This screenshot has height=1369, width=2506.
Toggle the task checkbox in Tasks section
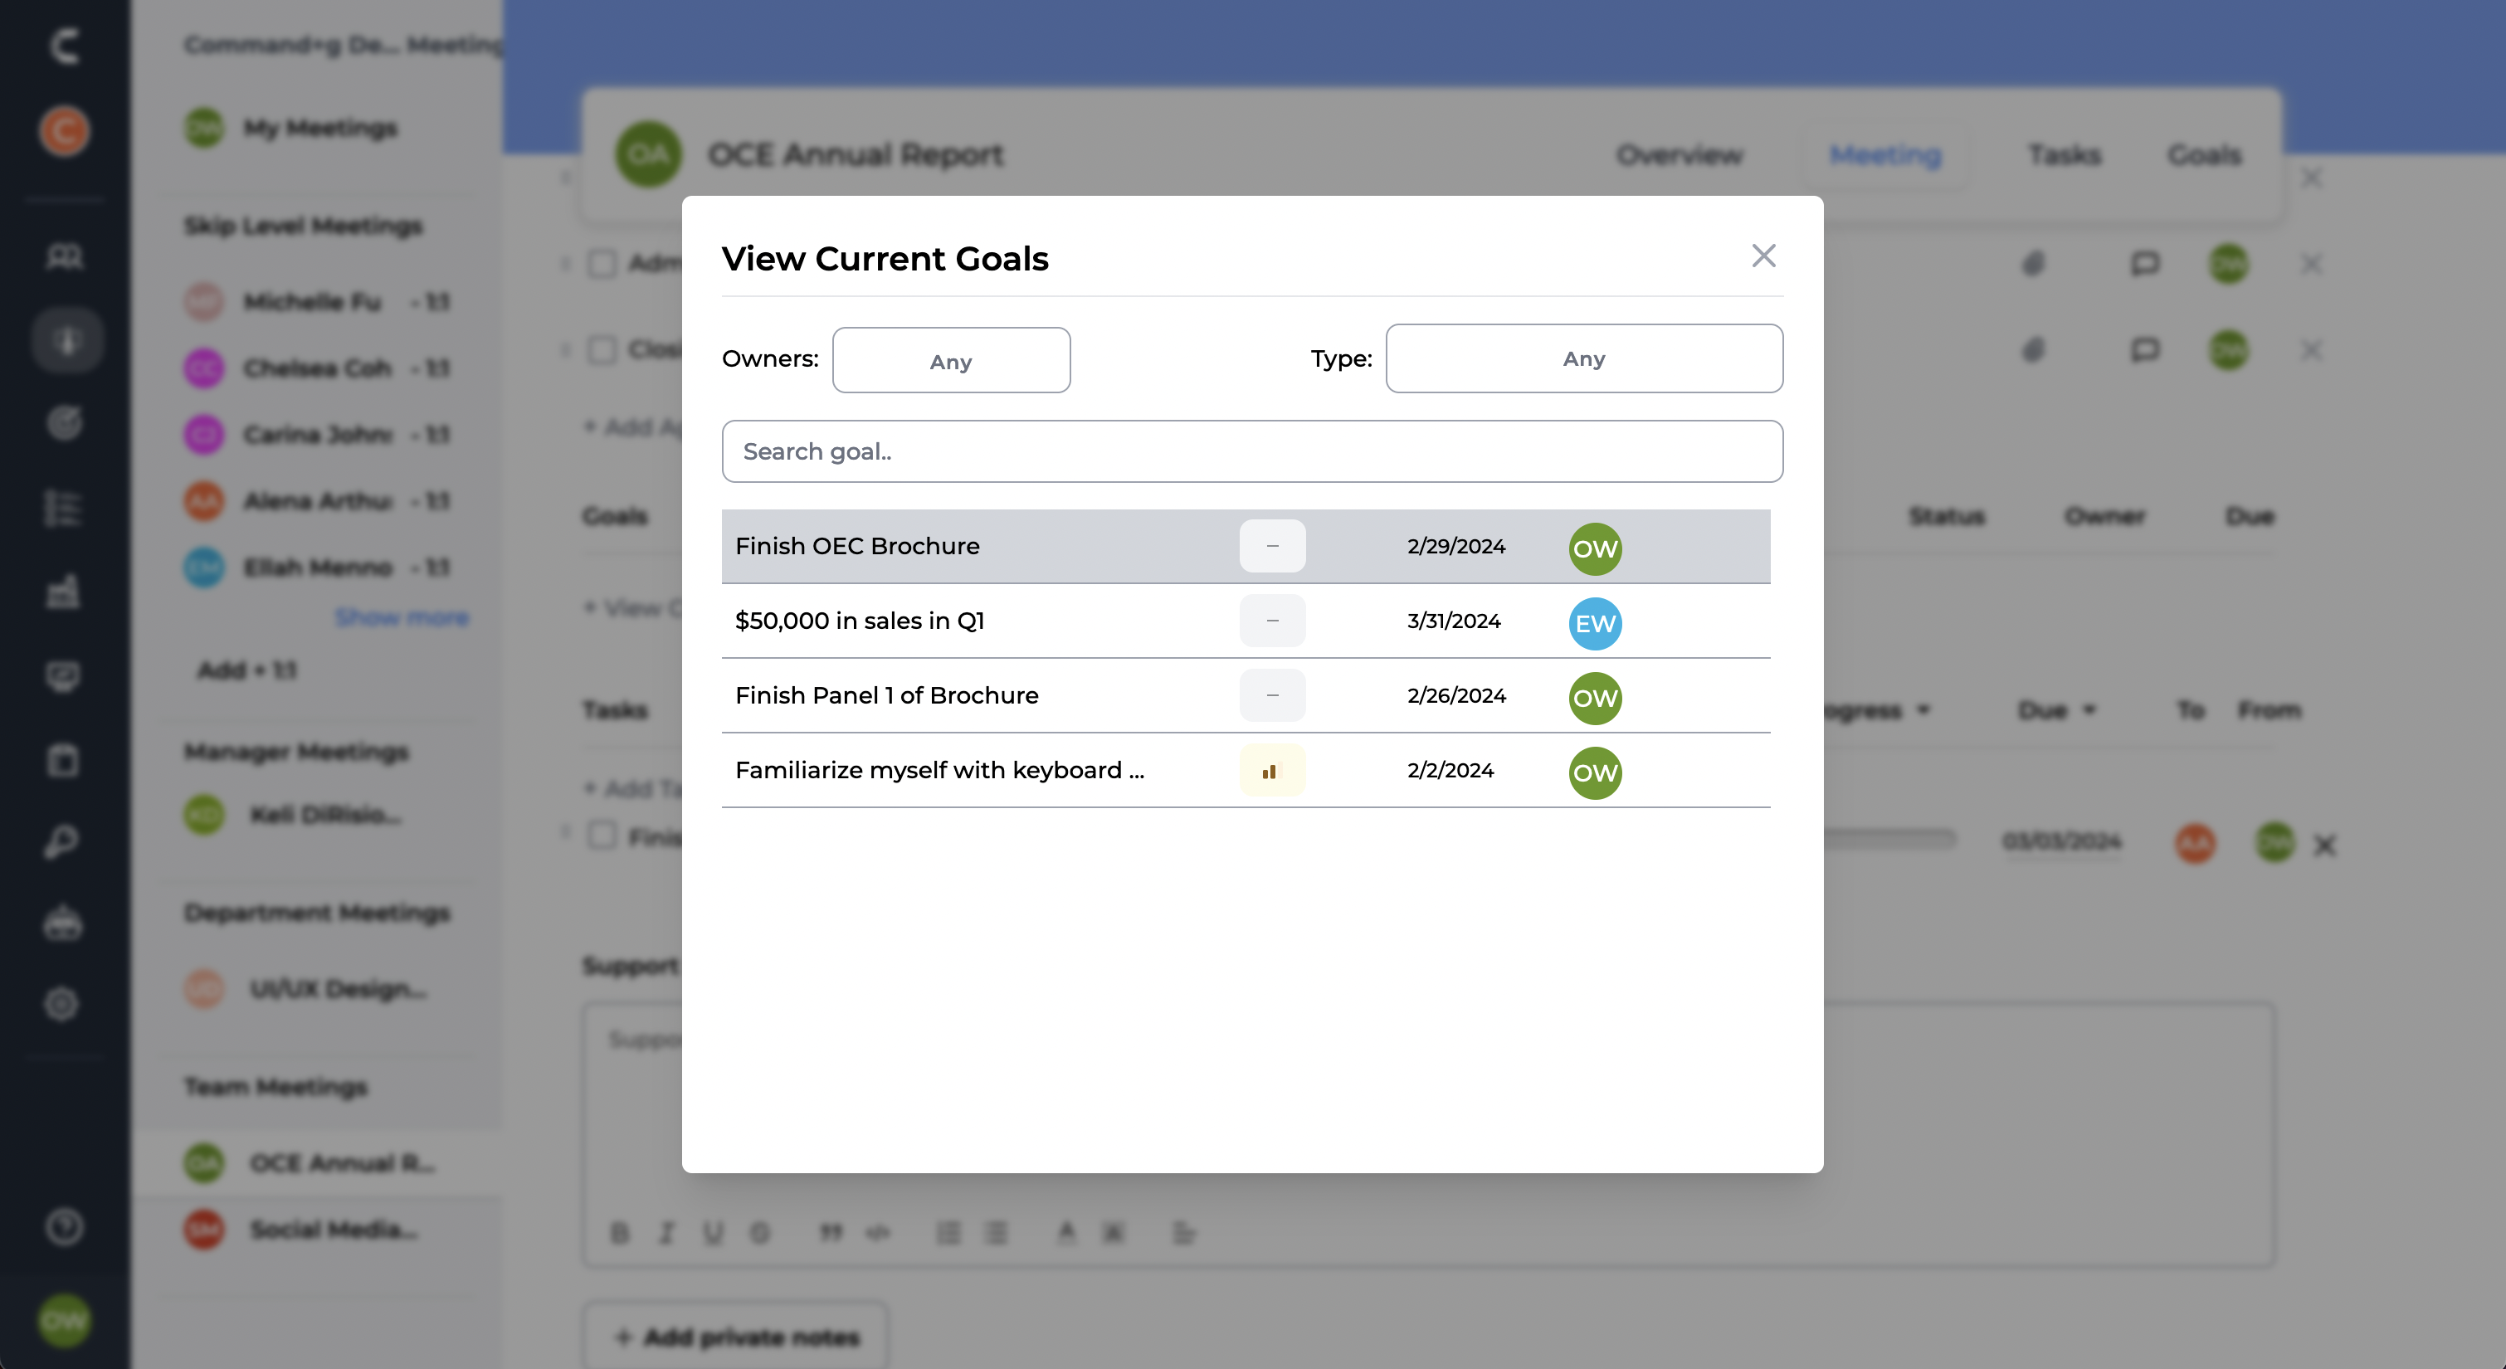(x=602, y=836)
